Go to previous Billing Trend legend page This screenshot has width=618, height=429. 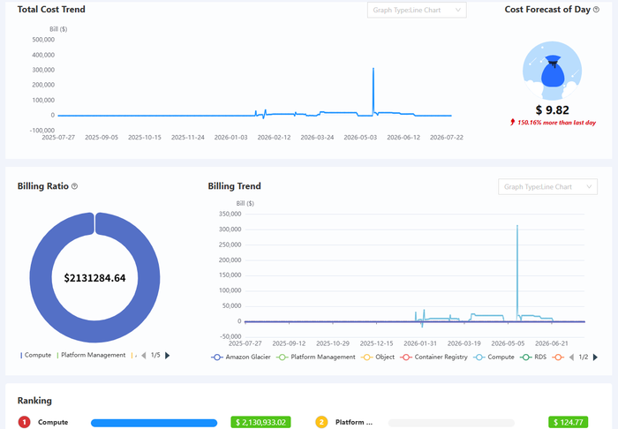[571, 357]
